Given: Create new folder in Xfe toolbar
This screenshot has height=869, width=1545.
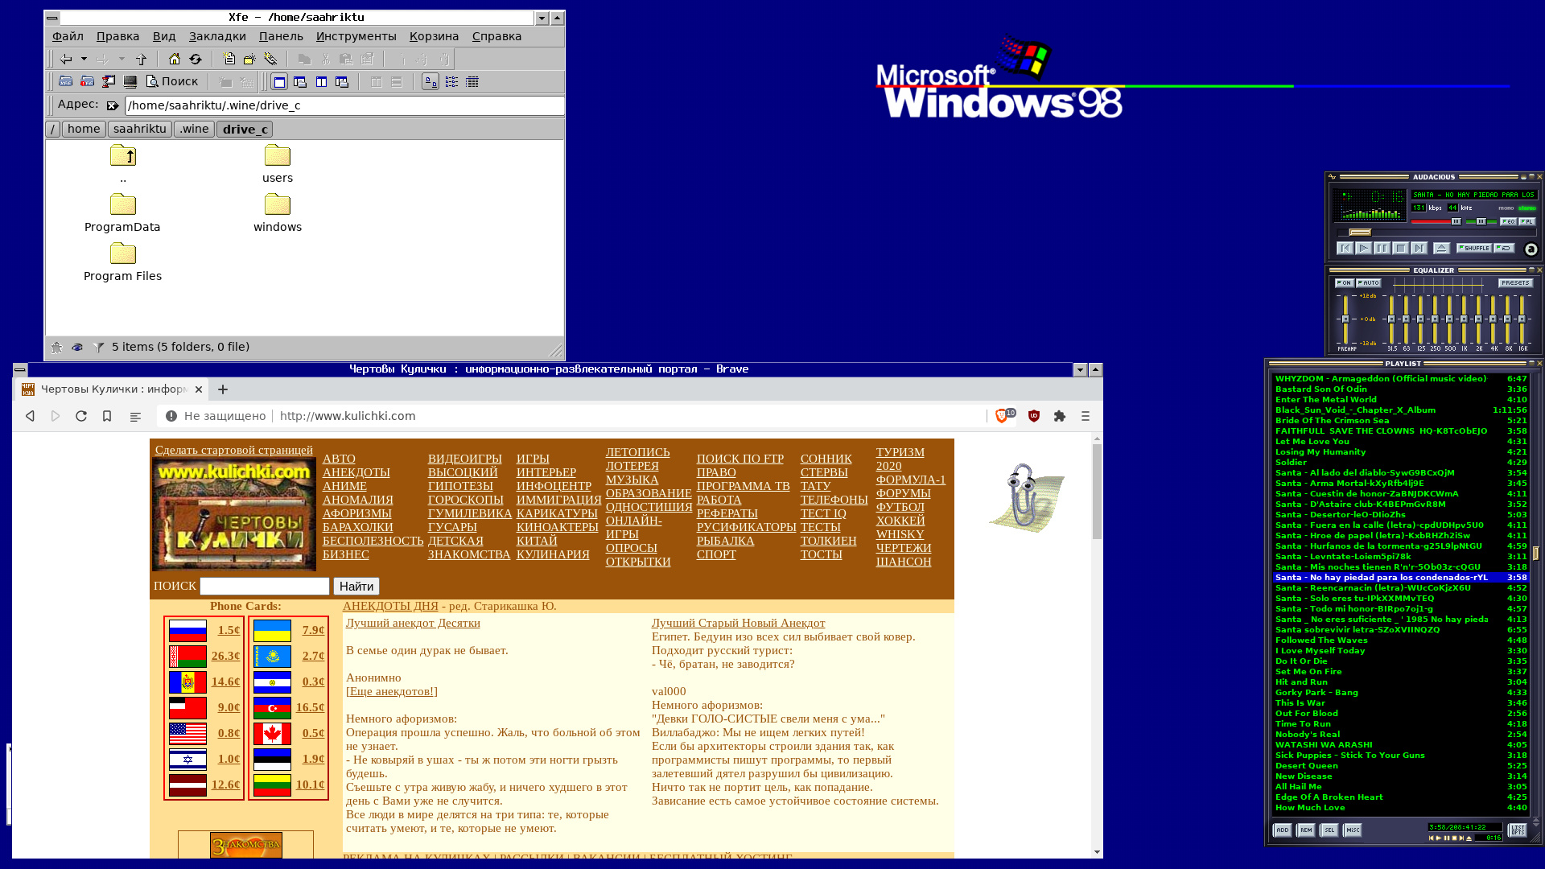Looking at the screenshot, I should click(249, 59).
